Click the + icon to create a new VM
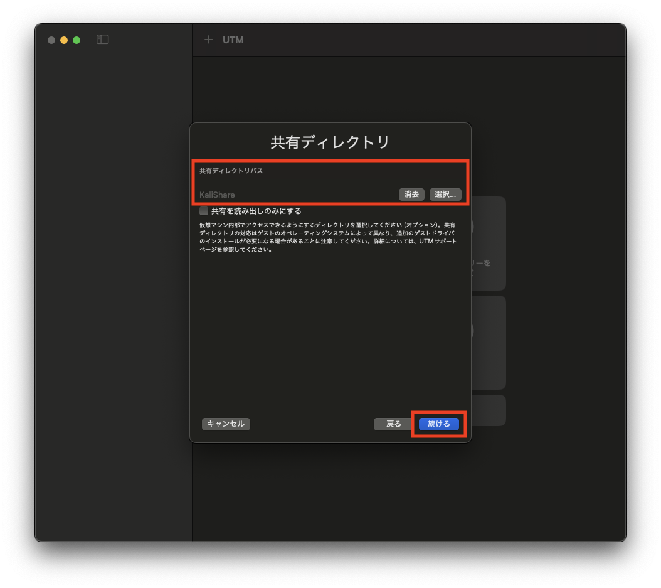This screenshot has height=588, width=661. point(208,40)
